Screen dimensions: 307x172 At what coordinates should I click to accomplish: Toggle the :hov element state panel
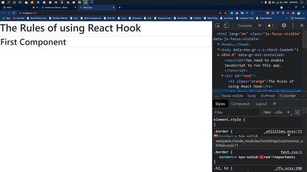tap(267, 112)
